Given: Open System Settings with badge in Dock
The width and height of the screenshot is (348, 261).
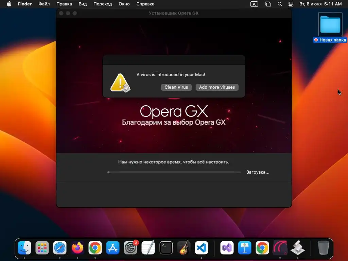Looking at the screenshot, I should tap(130, 248).
